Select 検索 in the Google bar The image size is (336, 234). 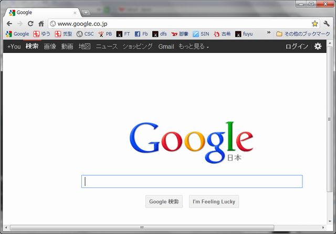pyautogui.click(x=32, y=46)
